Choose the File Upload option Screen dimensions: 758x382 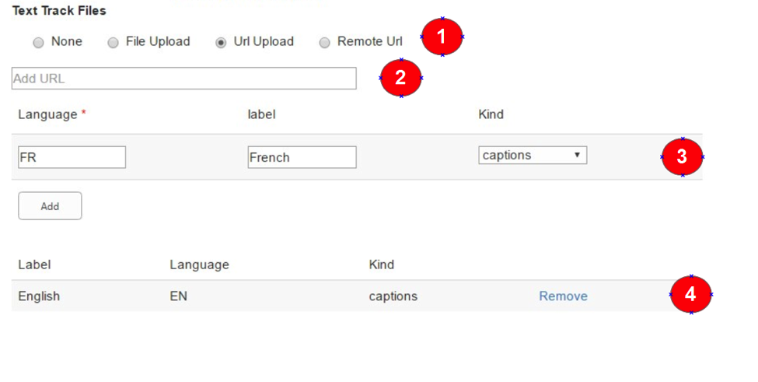click(x=114, y=42)
